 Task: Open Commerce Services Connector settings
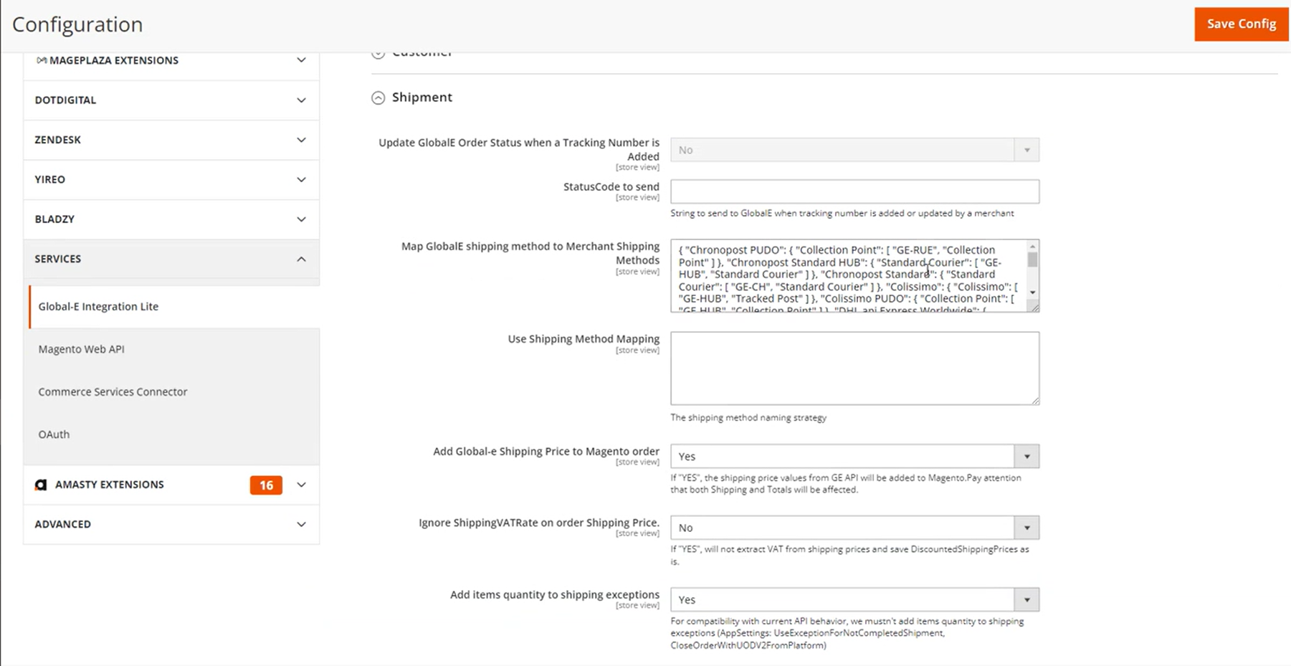(113, 391)
